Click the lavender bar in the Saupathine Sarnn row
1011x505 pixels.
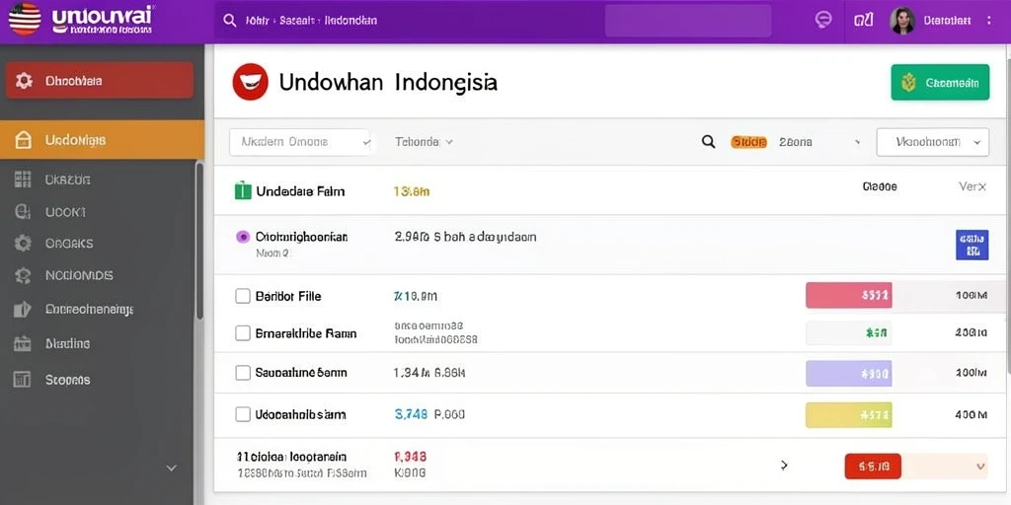848,374
